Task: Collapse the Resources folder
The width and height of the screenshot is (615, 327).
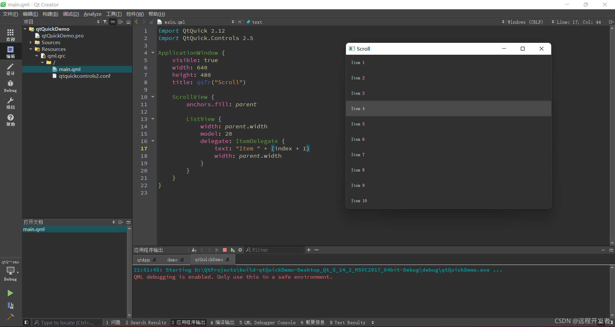Action: 31,49
